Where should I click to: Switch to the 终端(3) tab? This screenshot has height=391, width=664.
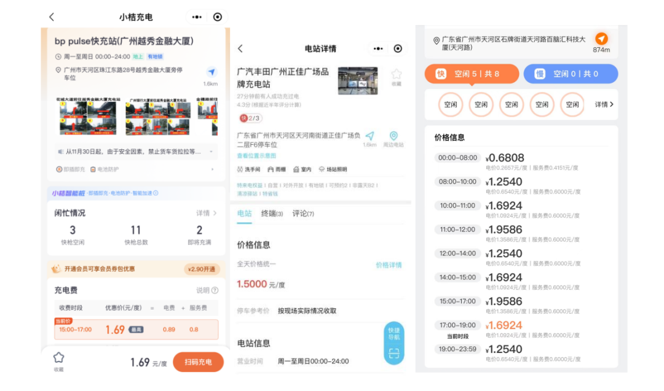tap(272, 214)
